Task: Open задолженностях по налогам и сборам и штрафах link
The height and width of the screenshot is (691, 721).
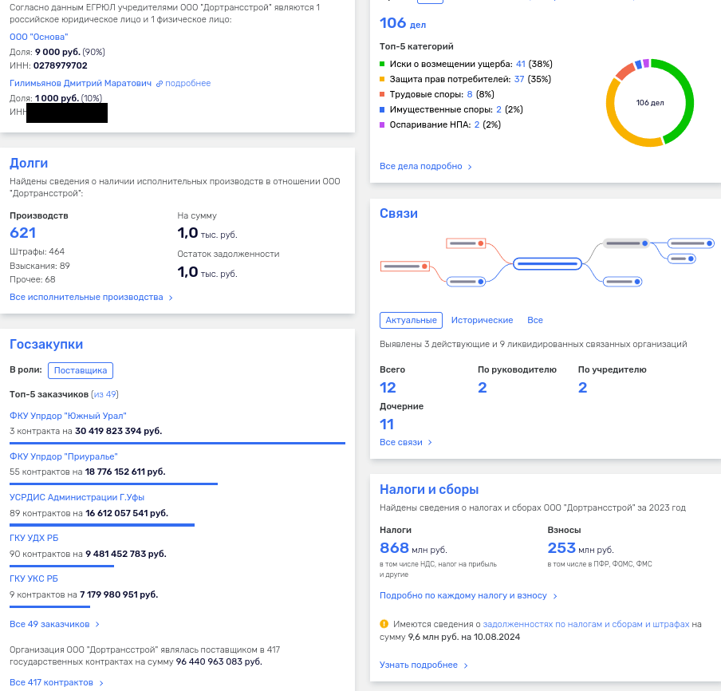Action: click(585, 624)
